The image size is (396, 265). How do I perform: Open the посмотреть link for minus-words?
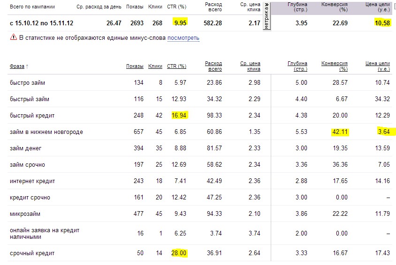(x=183, y=38)
